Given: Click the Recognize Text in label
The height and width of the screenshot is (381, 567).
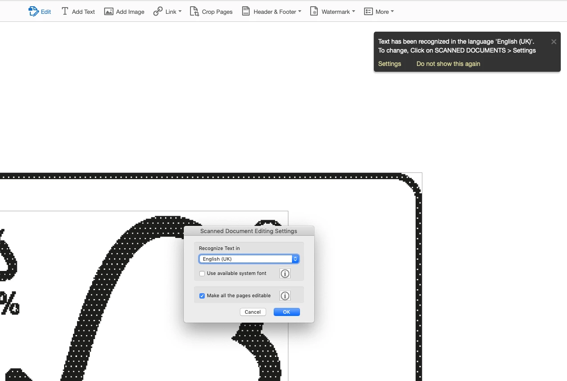Looking at the screenshot, I should (x=219, y=248).
